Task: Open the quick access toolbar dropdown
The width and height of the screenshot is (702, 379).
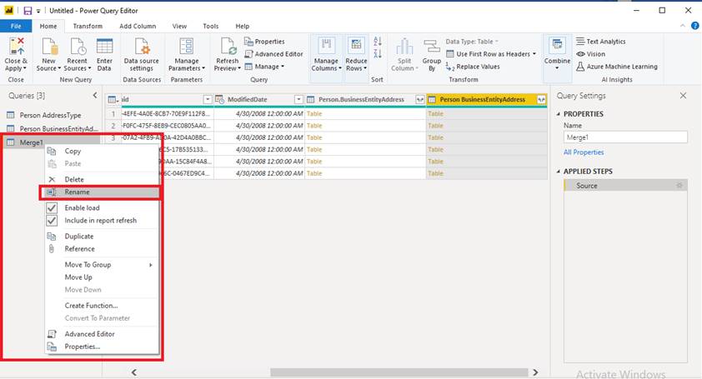Action: pyautogui.click(x=38, y=11)
